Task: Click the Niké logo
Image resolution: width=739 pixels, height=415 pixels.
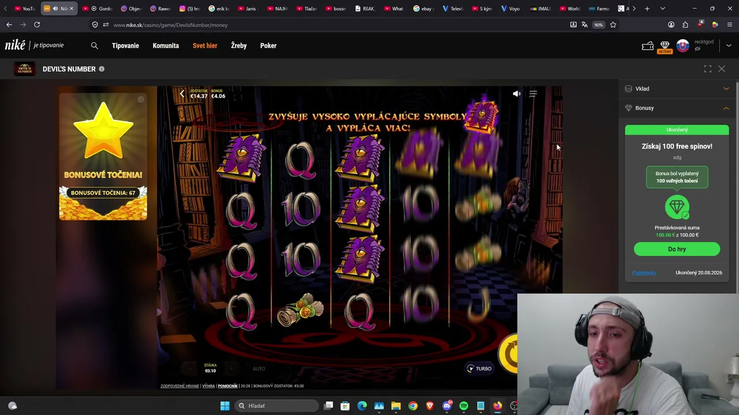Action: [x=15, y=45]
